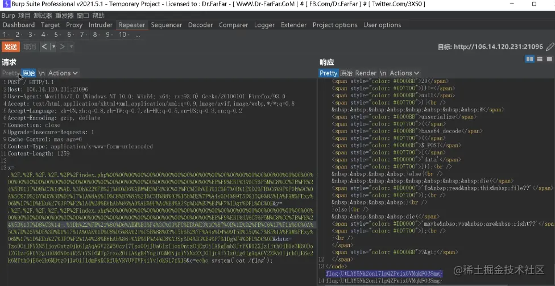Open the 测试器 menu
Image resolution: width=555 pixels, height=286 pixels.
(43, 15)
